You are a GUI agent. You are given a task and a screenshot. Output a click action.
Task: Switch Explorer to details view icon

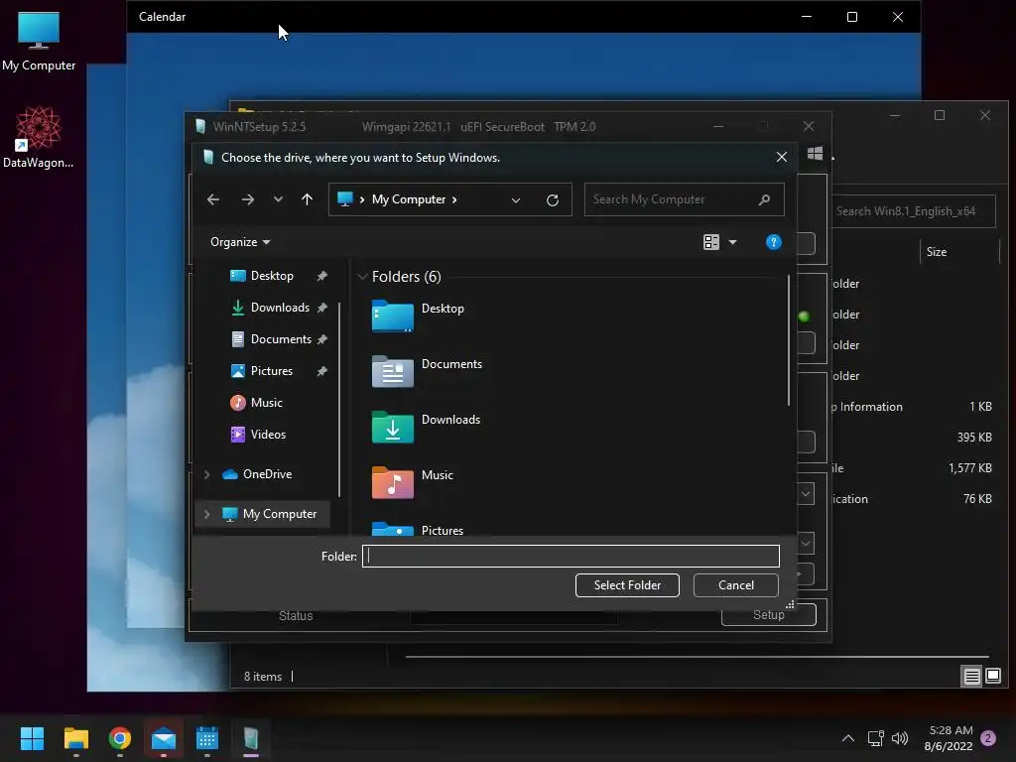972,677
